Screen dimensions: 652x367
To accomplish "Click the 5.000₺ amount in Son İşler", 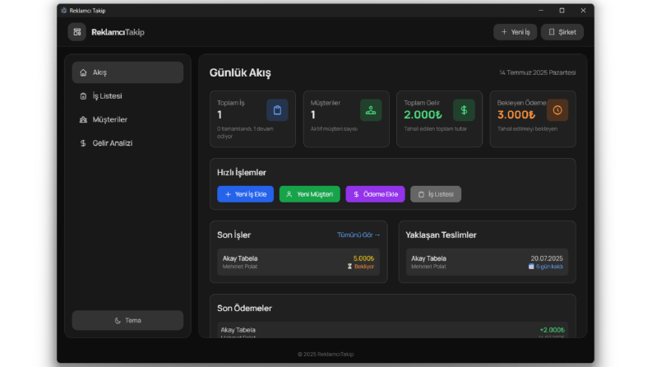I will click(x=363, y=258).
